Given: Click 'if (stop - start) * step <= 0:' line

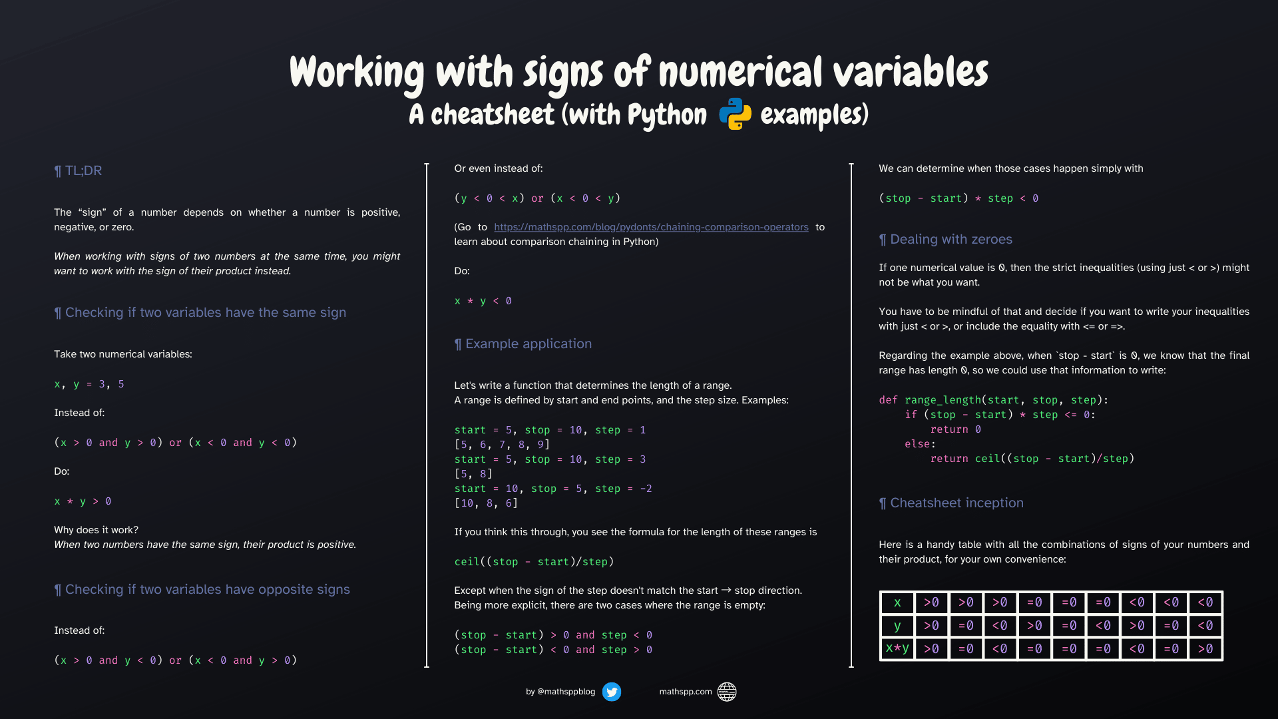Looking at the screenshot, I should coord(1000,415).
